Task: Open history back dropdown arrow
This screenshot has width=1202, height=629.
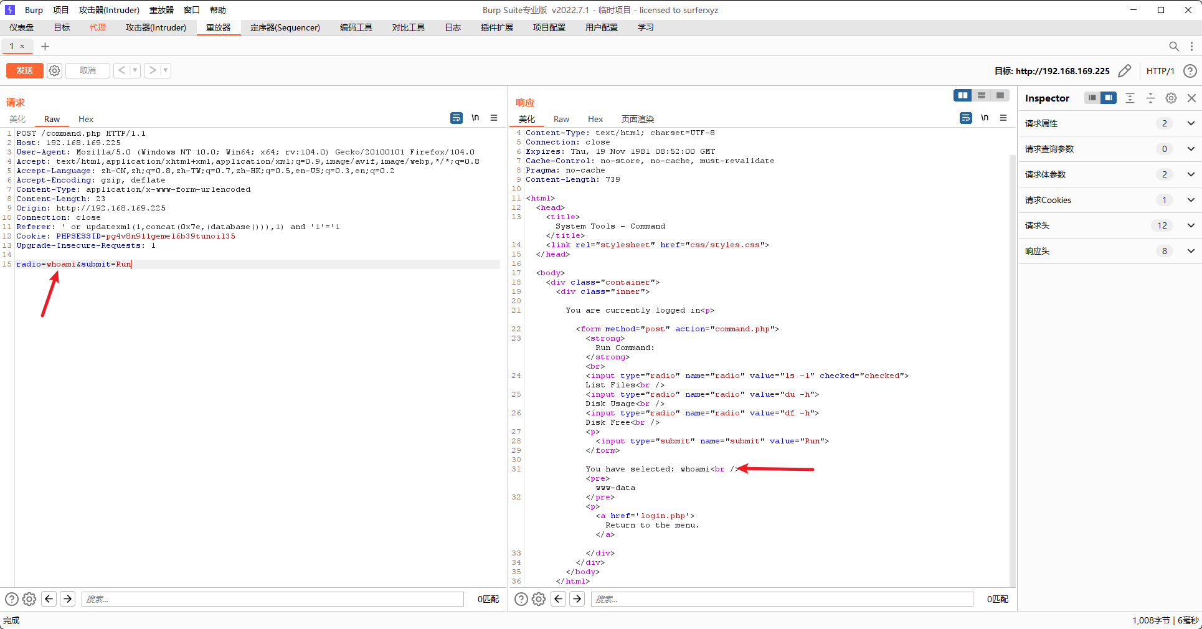Action: (x=135, y=70)
